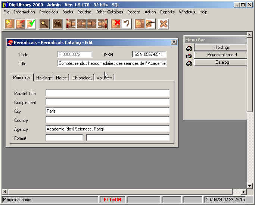Click the City field containing Paris
Screen dimensions: 255x205
point(108,111)
